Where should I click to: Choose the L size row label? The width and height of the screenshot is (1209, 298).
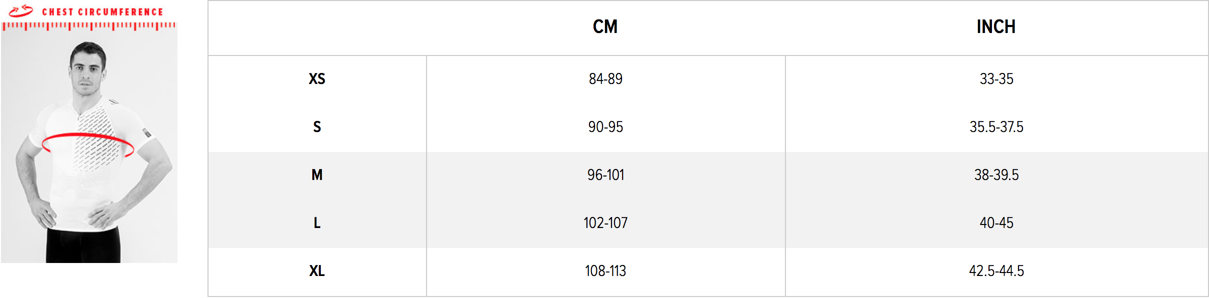317,223
